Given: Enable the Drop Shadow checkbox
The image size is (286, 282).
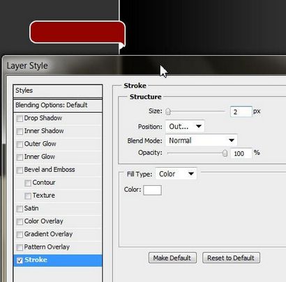Looking at the screenshot, I should [20, 118].
